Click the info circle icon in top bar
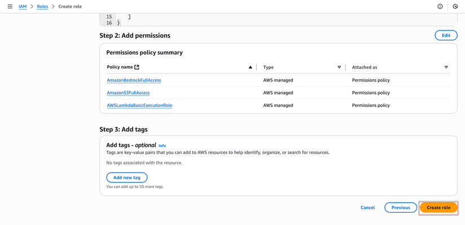 (x=440, y=6)
